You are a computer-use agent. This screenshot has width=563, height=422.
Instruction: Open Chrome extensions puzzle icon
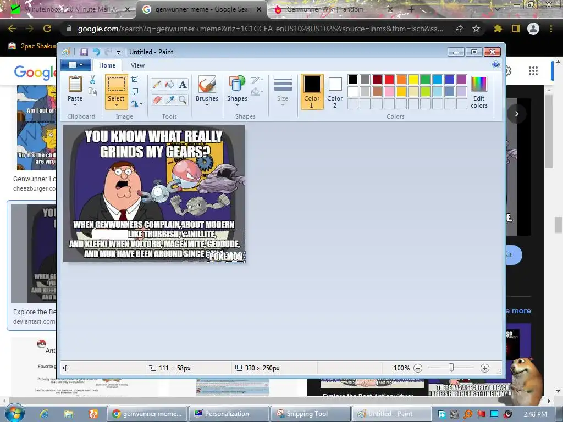click(498, 29)
